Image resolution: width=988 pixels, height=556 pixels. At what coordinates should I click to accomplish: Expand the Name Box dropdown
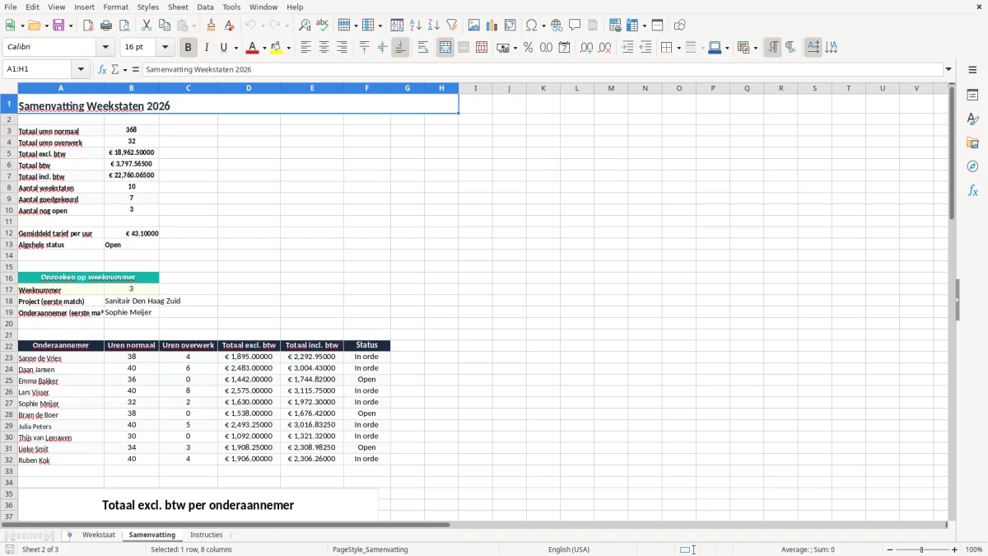[81, 69]
